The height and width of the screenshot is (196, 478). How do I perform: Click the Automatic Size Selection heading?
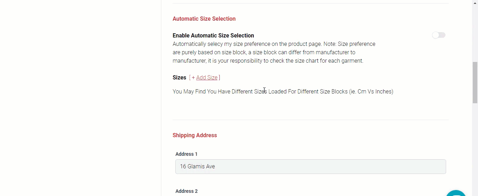(204, 19)
